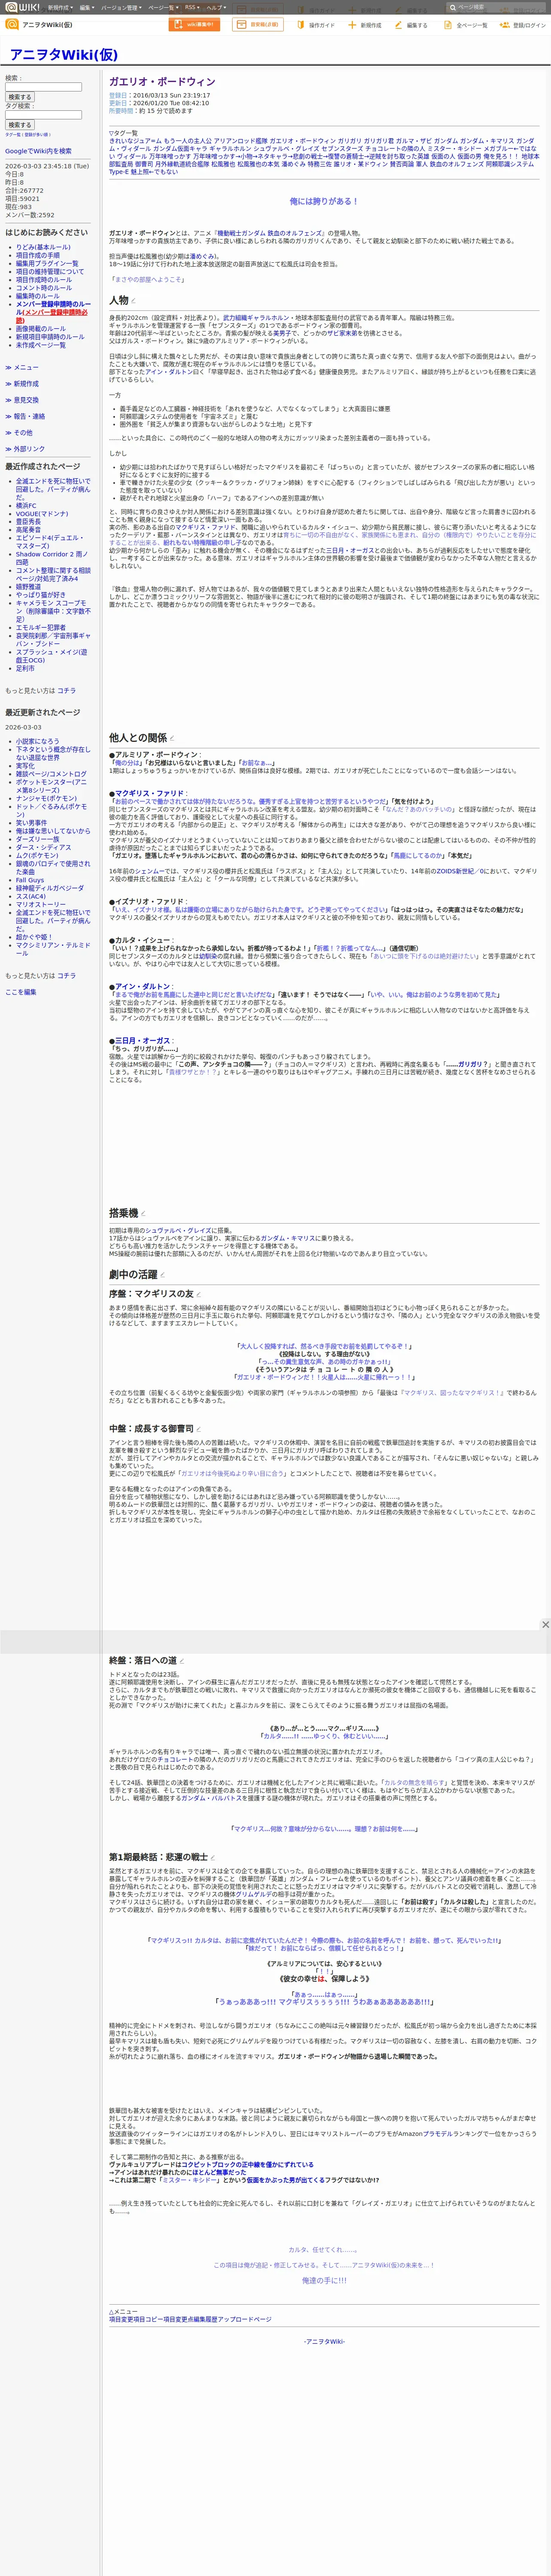This screenshot has width=551, height=2576.
Task: Expand the メニュー section in the sidebar
Action: [x=22, y=368]
